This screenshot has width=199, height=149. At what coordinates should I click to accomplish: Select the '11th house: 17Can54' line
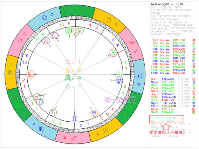pyautogui.click(x=168, y=70)
